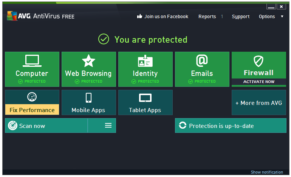Click the large green protected checkmark icon

tap(104, 39)
